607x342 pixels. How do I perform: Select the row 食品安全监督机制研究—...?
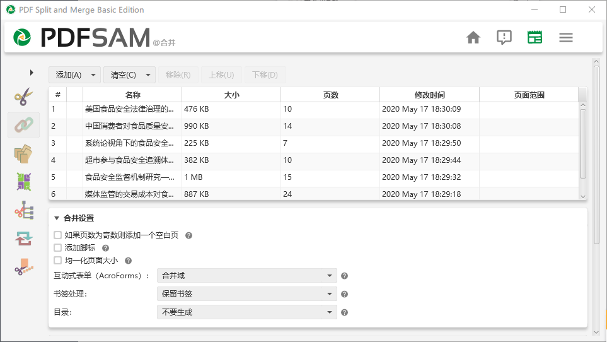(x=313, y=177)
